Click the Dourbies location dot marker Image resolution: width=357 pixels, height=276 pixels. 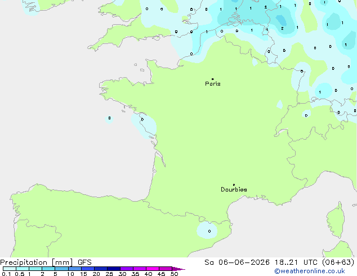[x=234, y=185]
